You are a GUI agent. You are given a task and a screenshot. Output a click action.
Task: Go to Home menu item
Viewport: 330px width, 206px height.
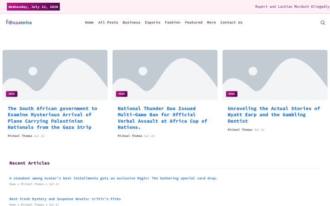89,22
